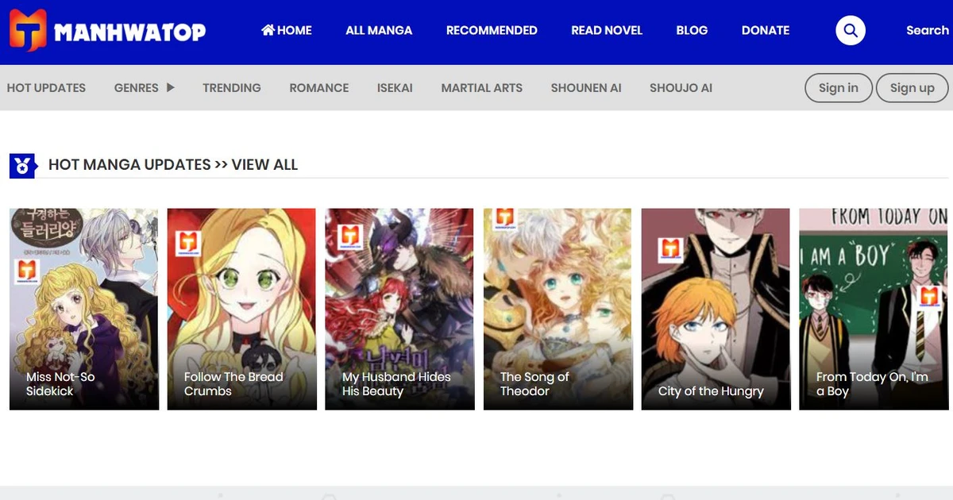Expand the GENRES dropdown arrow
Viewport: 953px width, 500px height.
[172, 88]
